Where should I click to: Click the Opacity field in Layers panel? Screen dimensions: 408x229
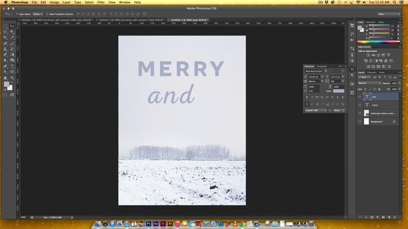(x=394, y=83)
